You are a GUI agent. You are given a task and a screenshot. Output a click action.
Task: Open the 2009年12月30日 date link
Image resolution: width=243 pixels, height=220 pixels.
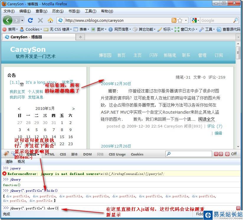[x=116, y=84]
